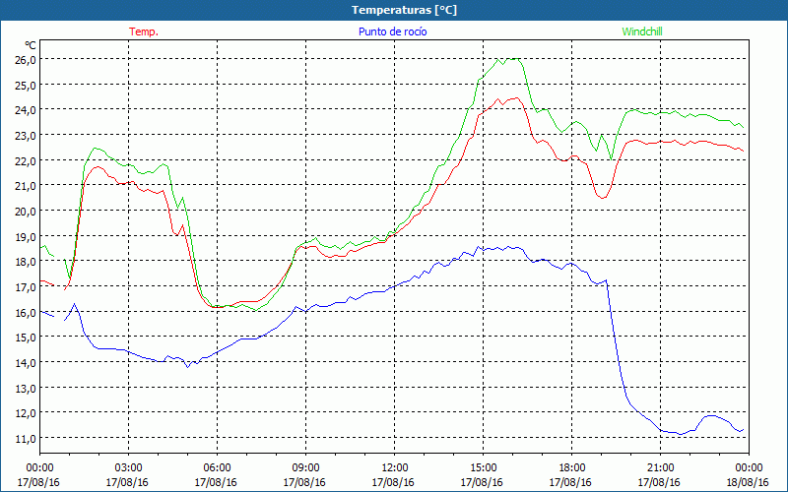Click the 15:00 time label
Screen dimensions: 788x492
point(483,468)
